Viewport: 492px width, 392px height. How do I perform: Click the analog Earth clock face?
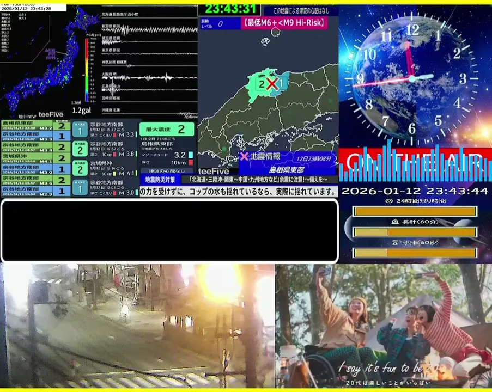pyautogui.click(x=412, y=78)
